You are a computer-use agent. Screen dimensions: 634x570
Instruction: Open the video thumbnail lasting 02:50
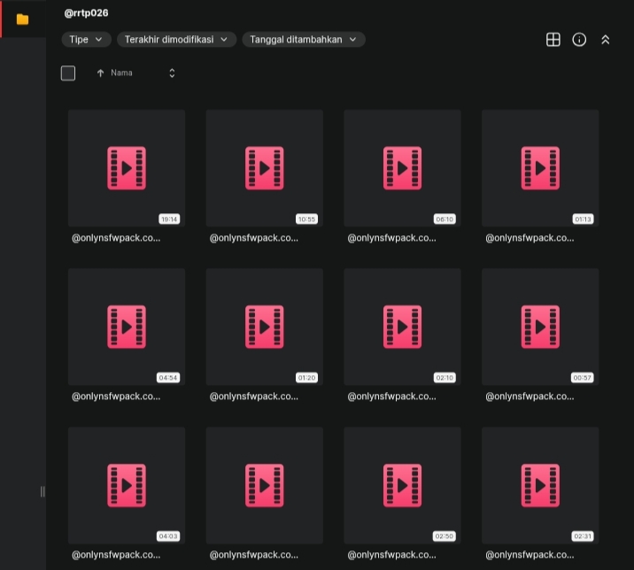click(402, 485)
